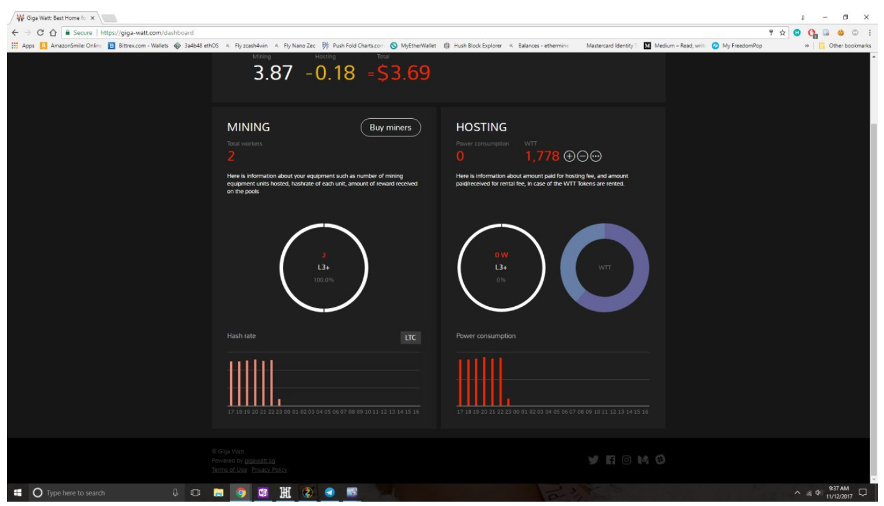Click the 0 W hosting donut chart

point(501,267)
